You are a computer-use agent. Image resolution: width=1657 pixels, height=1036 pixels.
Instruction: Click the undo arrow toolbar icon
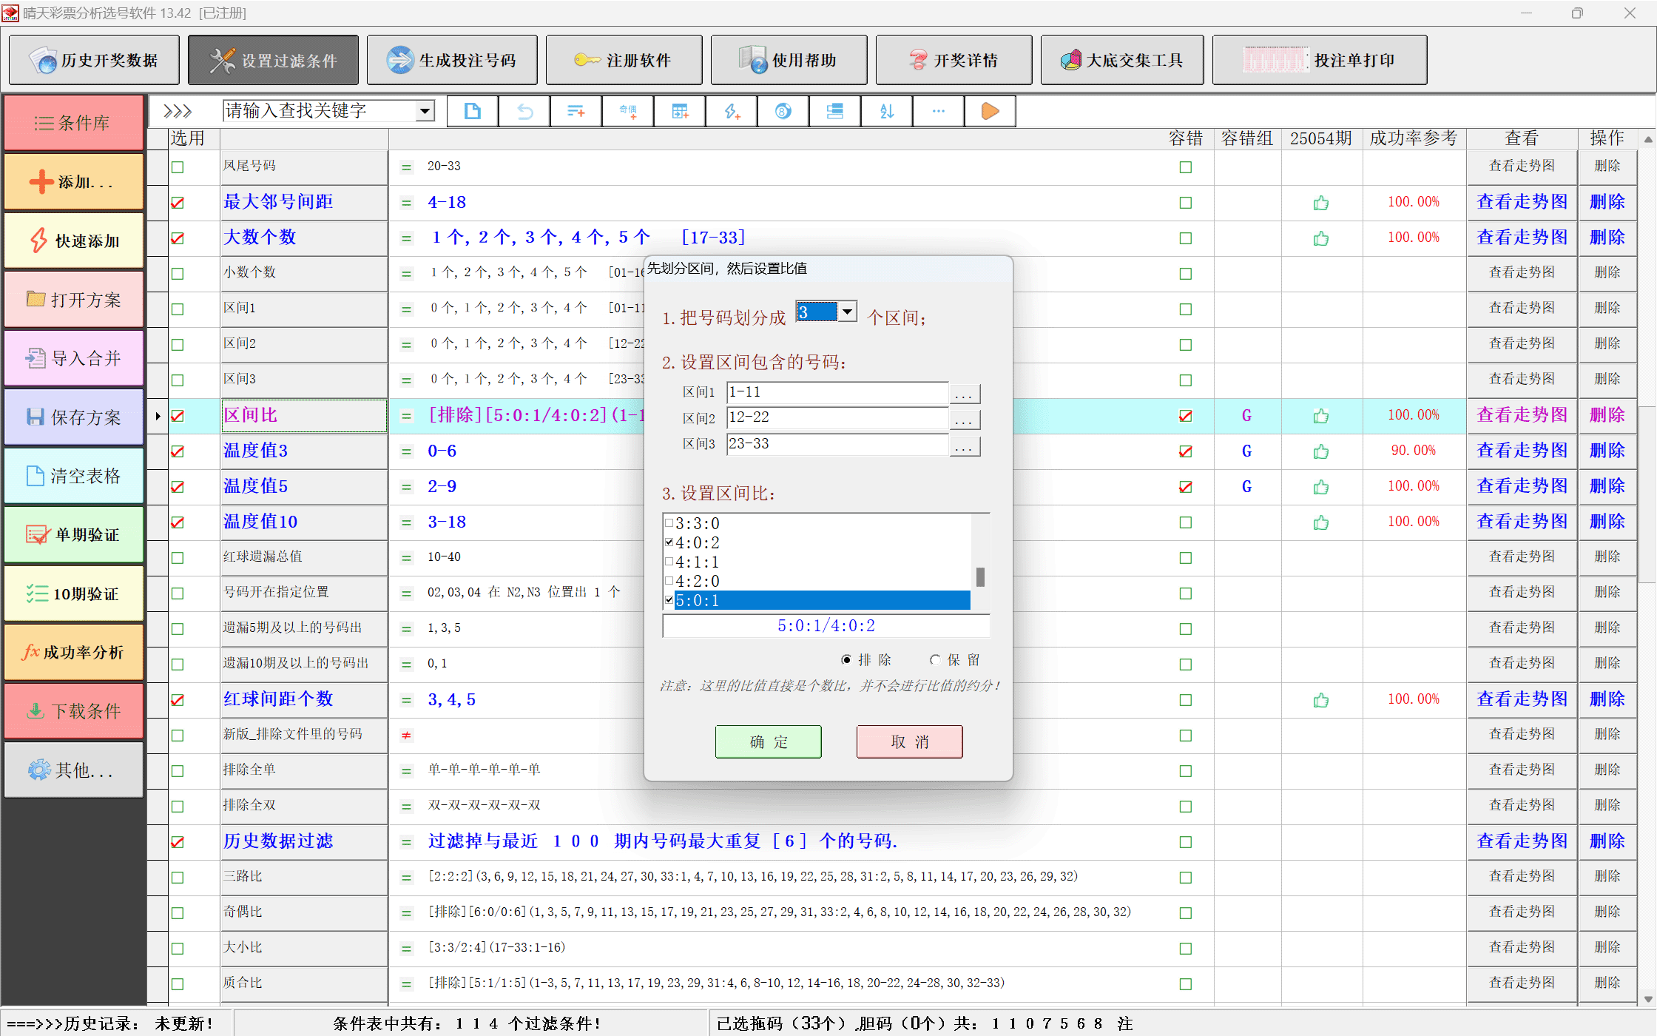524,112
